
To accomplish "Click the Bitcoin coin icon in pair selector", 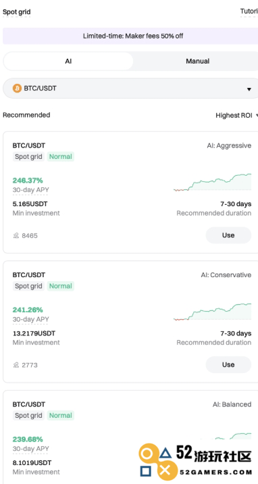I will 17,89.
